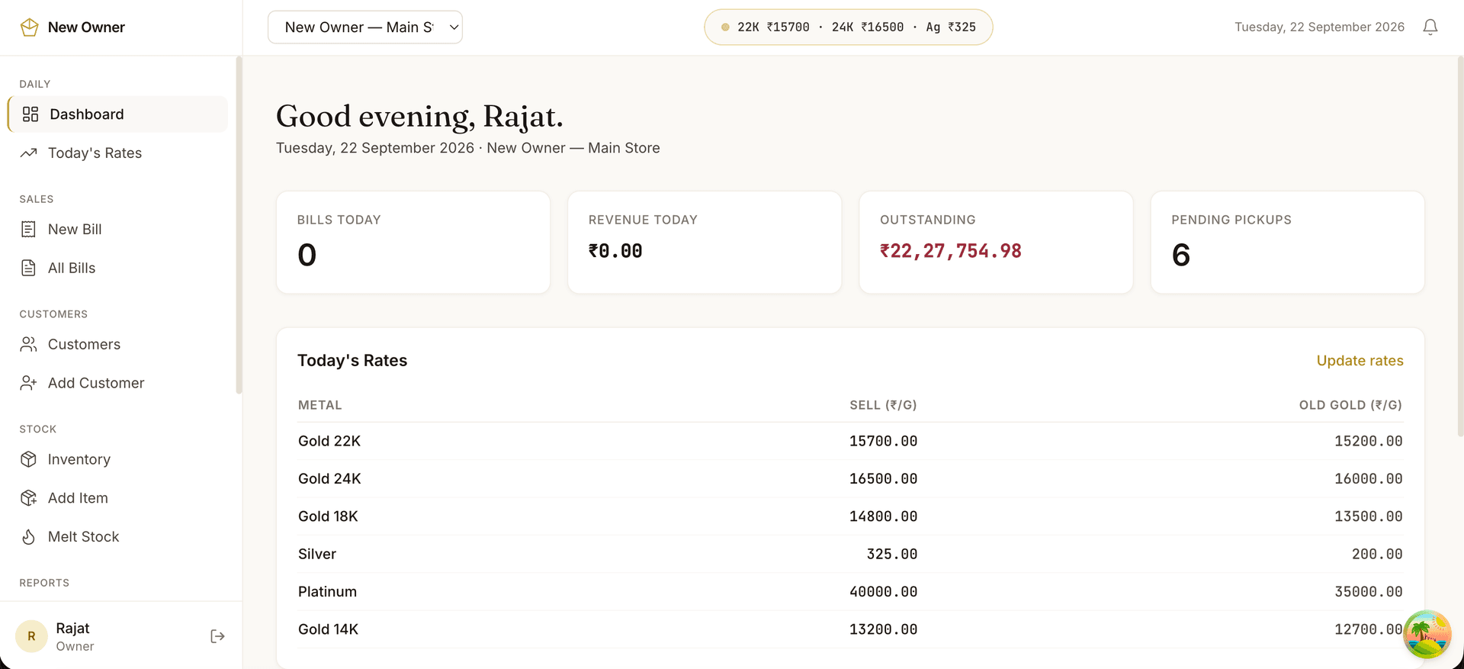The width and height of the screenshot is (1464, 669).
Task: Select the Silver row label
Action: click(317, 555)
